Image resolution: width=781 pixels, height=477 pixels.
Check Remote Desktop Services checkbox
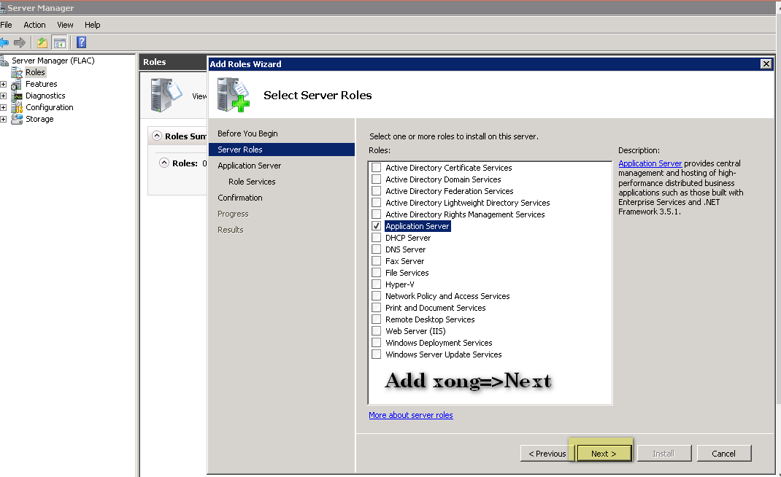[377, 319]
